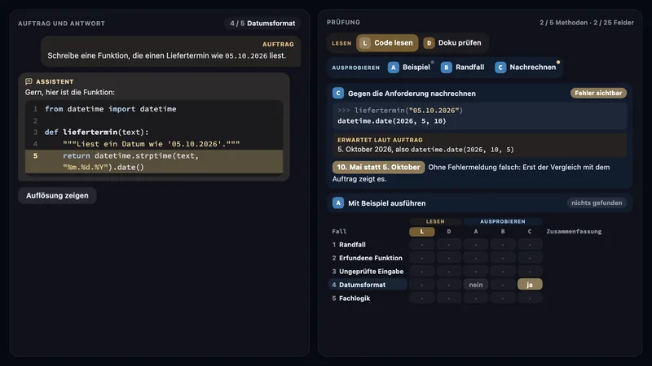
Task: Open case 1 Randfall row
Action: click(368, 245)
